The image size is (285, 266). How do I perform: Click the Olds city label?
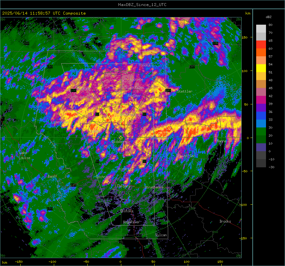pos(121,132)
